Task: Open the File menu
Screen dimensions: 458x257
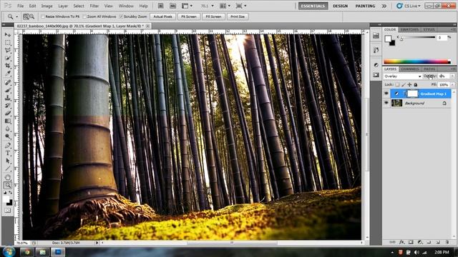Action: (21, 6)
